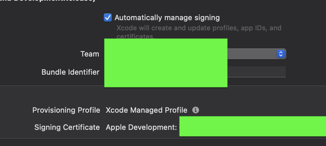Click the gray Team selector field
The image size is (326, 146).
[257, 54]
